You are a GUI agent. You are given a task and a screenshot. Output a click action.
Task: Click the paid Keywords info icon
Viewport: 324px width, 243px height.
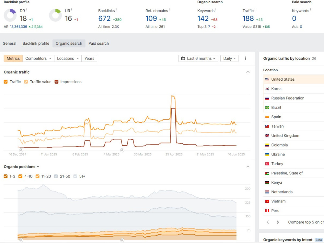coord(310,9)
